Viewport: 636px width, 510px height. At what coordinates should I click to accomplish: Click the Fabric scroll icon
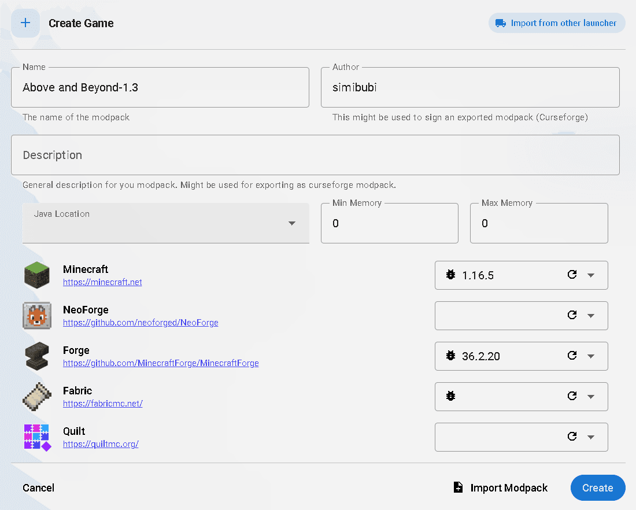[x=37, y=397]
